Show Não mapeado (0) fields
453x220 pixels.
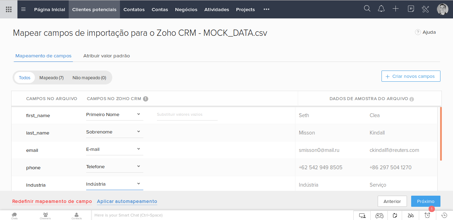(89, 78)
